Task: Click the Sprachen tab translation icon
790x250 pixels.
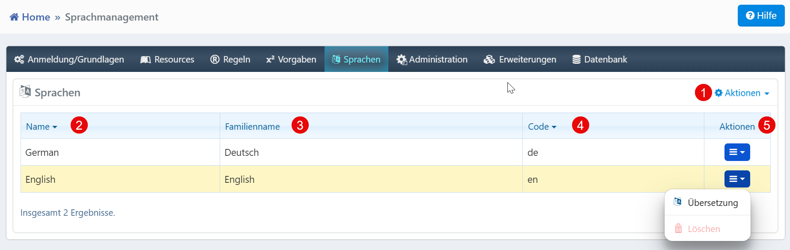Action: (336, 60)
